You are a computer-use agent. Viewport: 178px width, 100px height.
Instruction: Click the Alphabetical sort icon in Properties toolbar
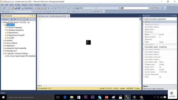click(x=146, y=22)
